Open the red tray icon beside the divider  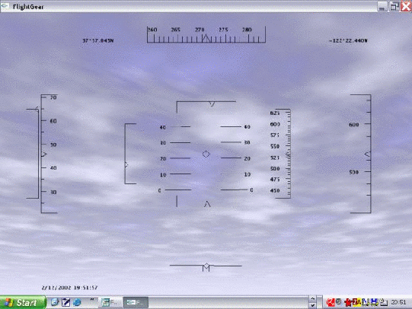pos(330,303)
